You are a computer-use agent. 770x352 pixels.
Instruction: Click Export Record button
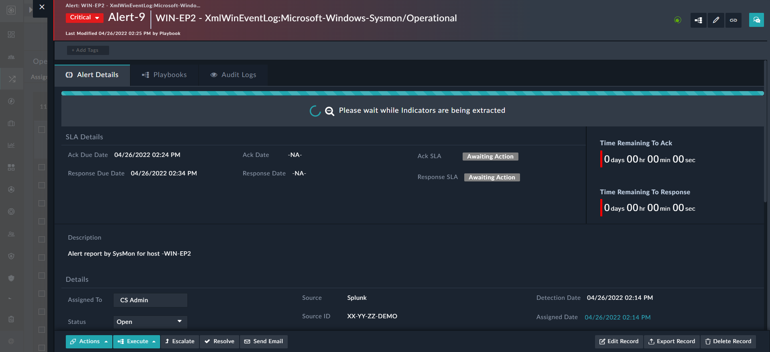672,342
